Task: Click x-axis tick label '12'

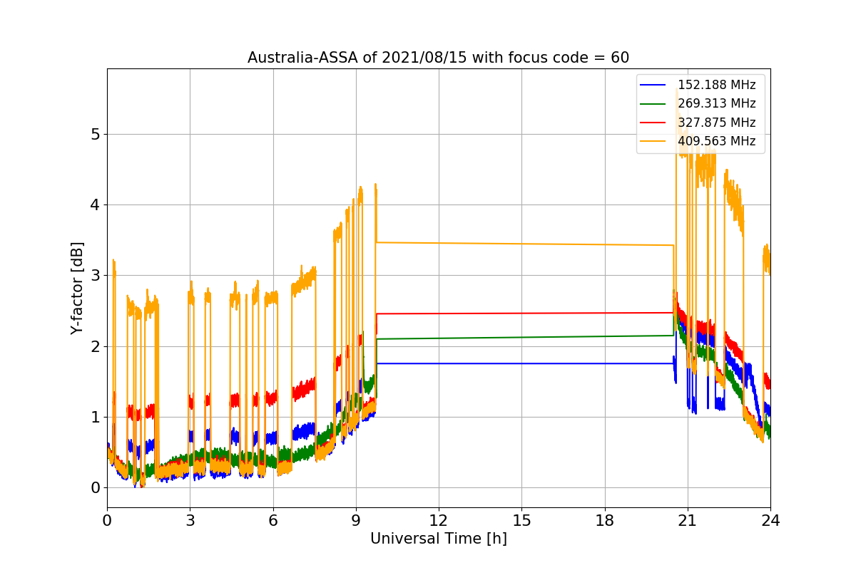Action: [x=439, y=521]
